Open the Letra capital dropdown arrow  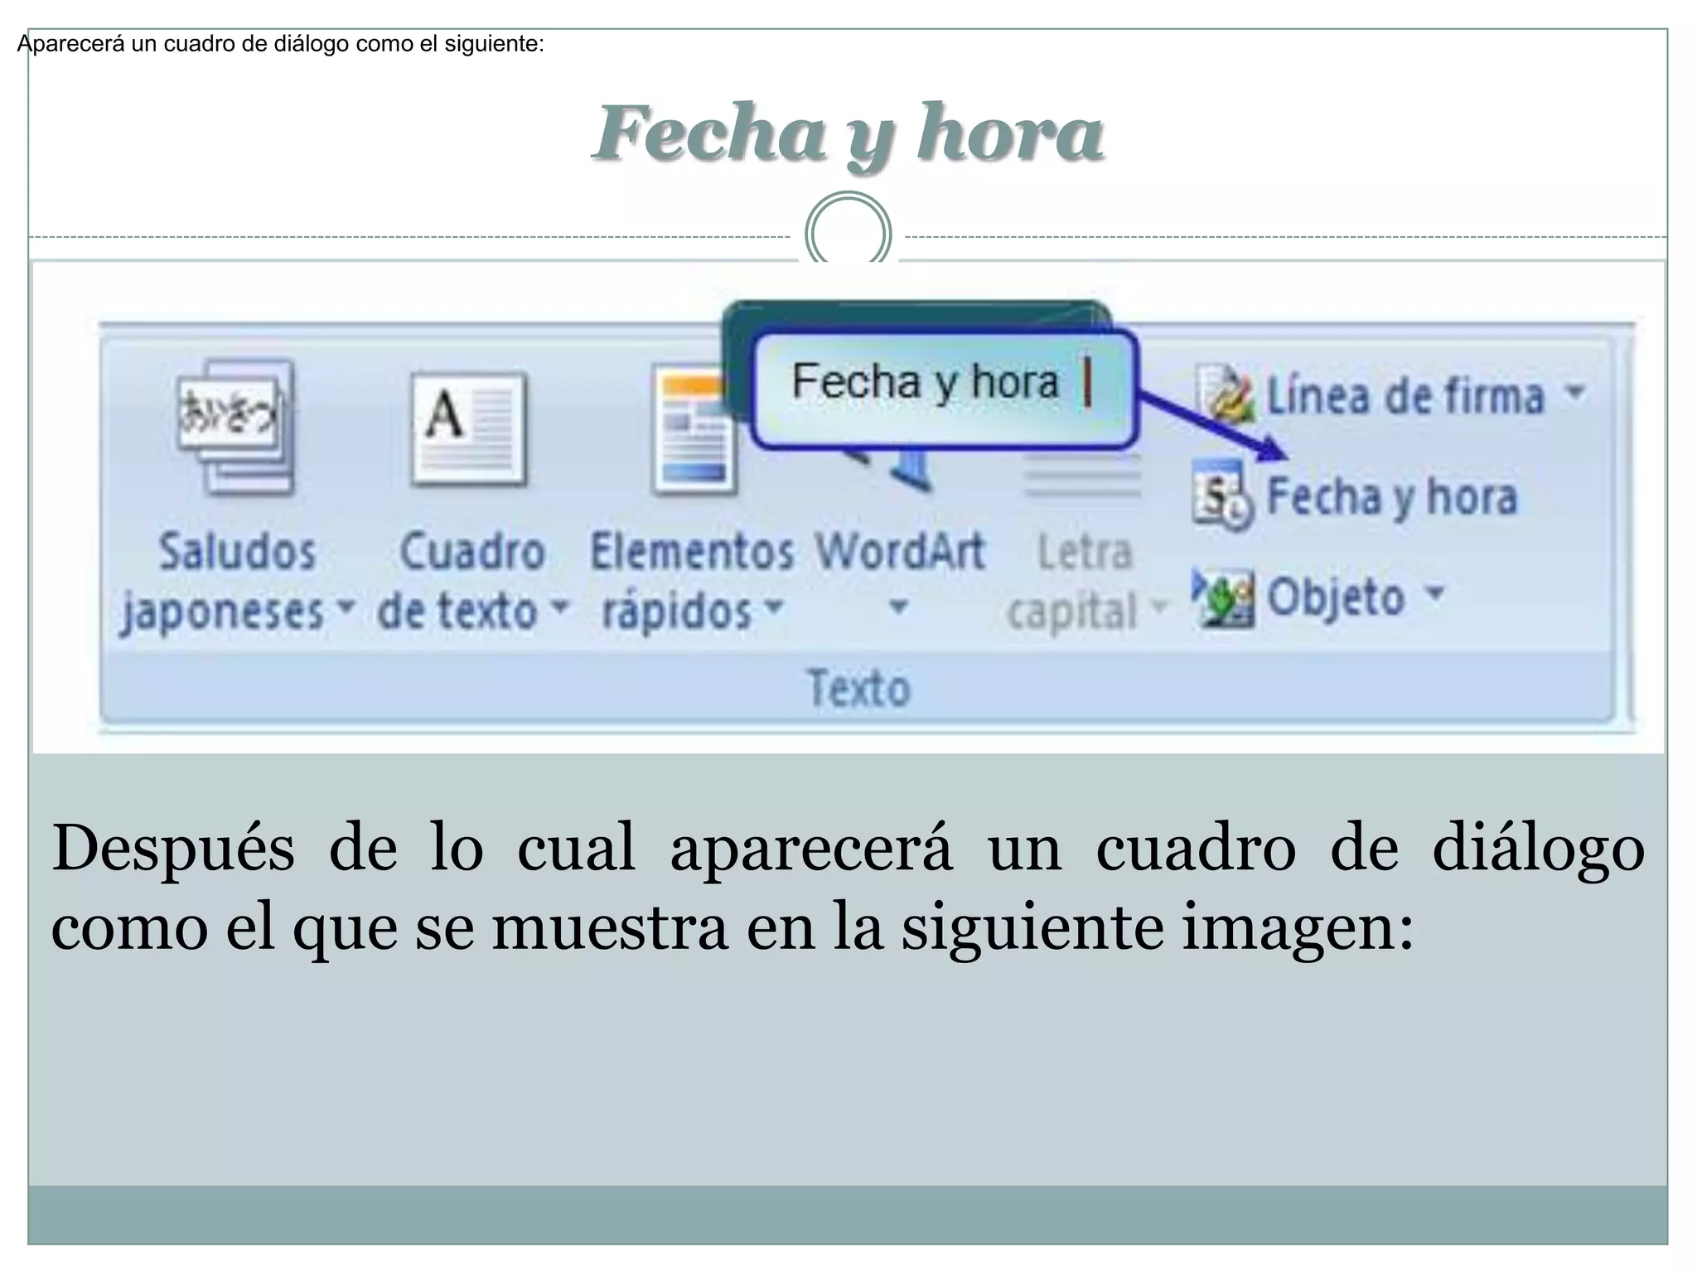pos(1159,607)
